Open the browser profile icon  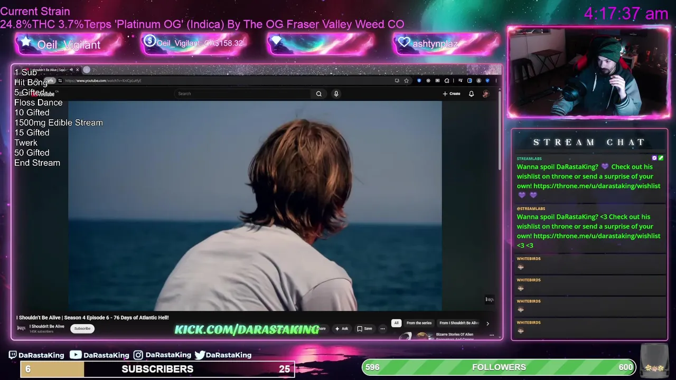pos(479,81)
